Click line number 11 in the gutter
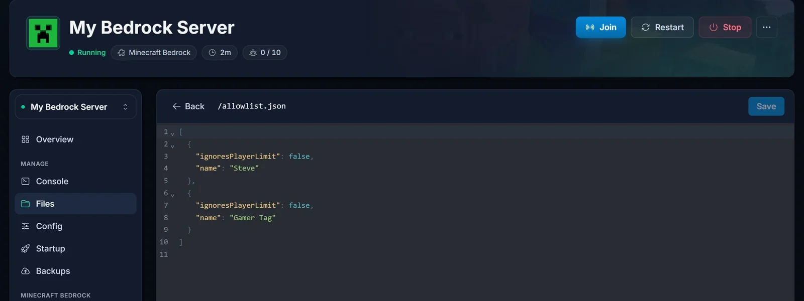Viewport: 804px width, 301px height. 164,255
